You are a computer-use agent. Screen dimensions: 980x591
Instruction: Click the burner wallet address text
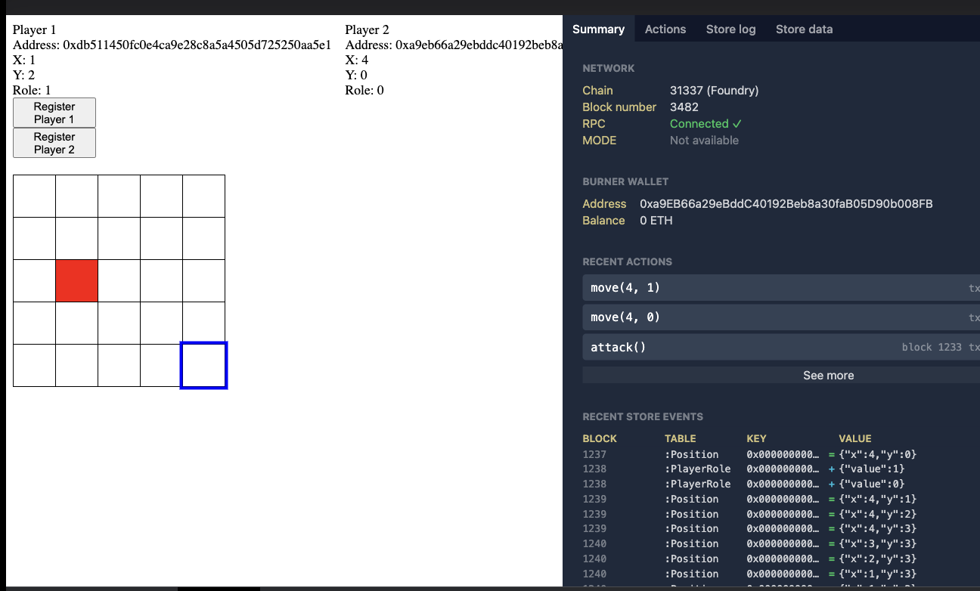click(x=786, y=204)
